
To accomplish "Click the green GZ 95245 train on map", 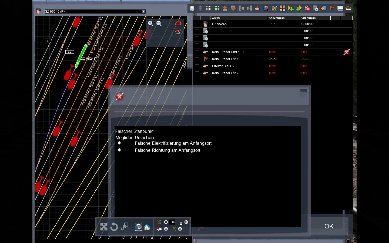I will [81, 55].
